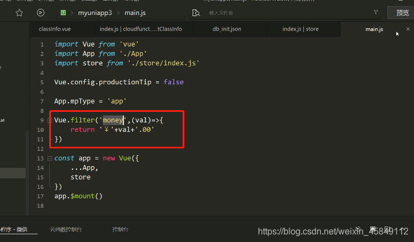This screenshot has width=414, height=242.
Task: Click the star bookmark icon
Action: point(19,13)
